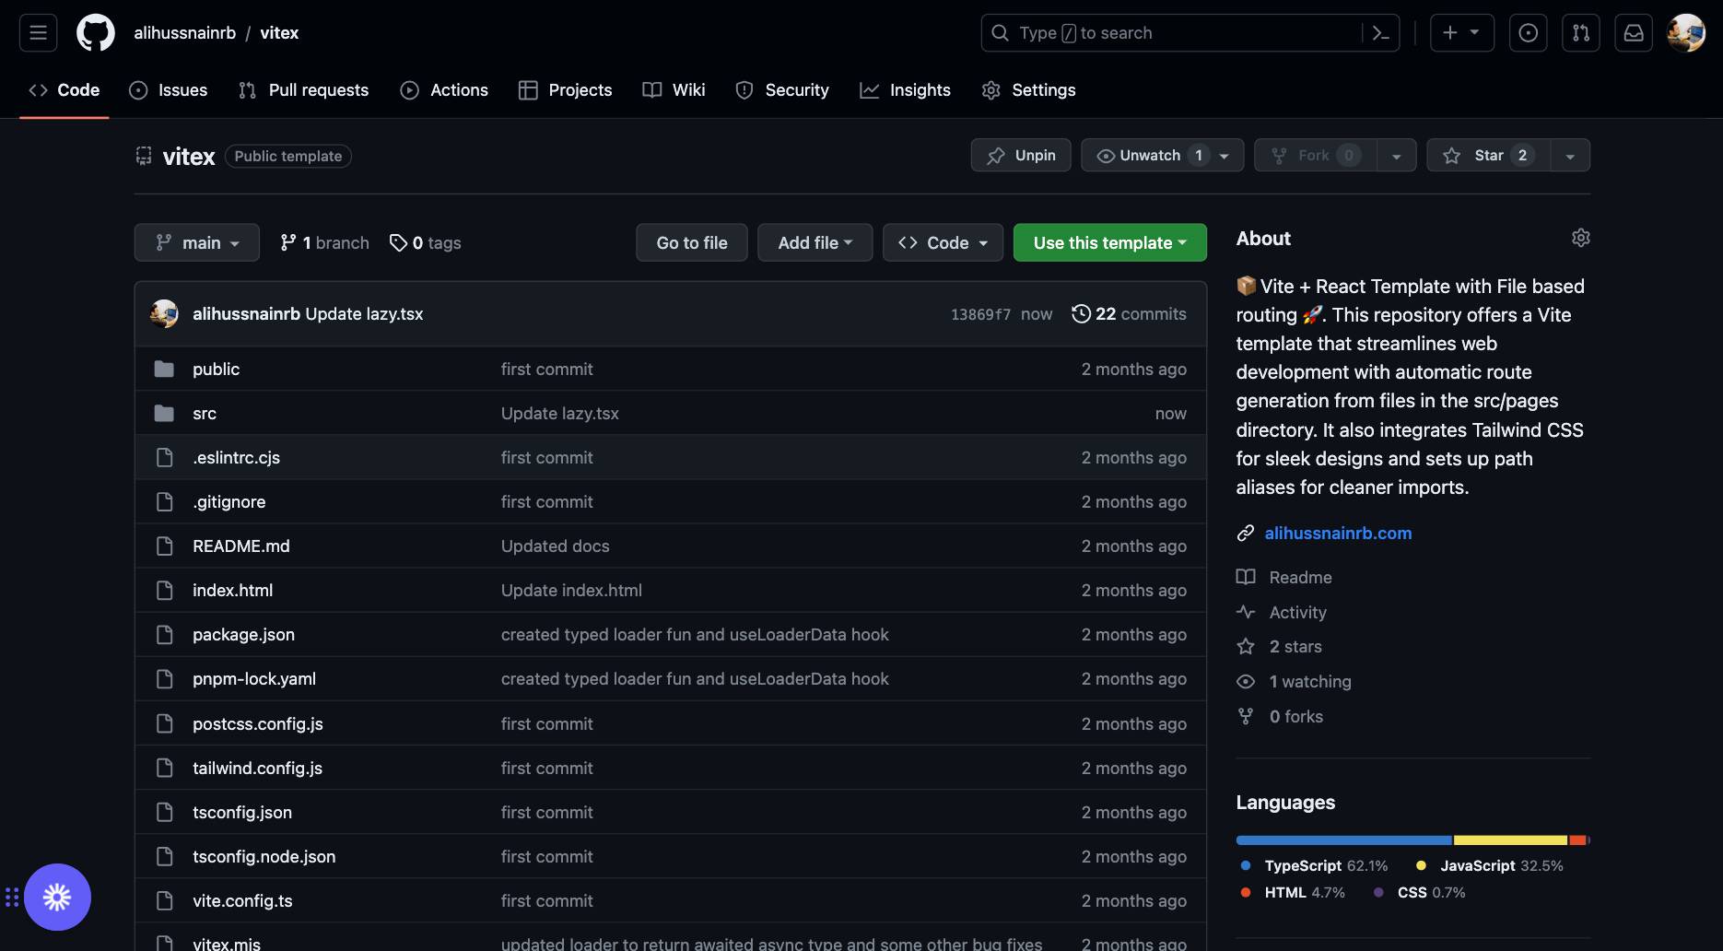The width and height of the screenshot is (1723, 951).
Task: Click the purple floating assistant button
Action: 57,897
